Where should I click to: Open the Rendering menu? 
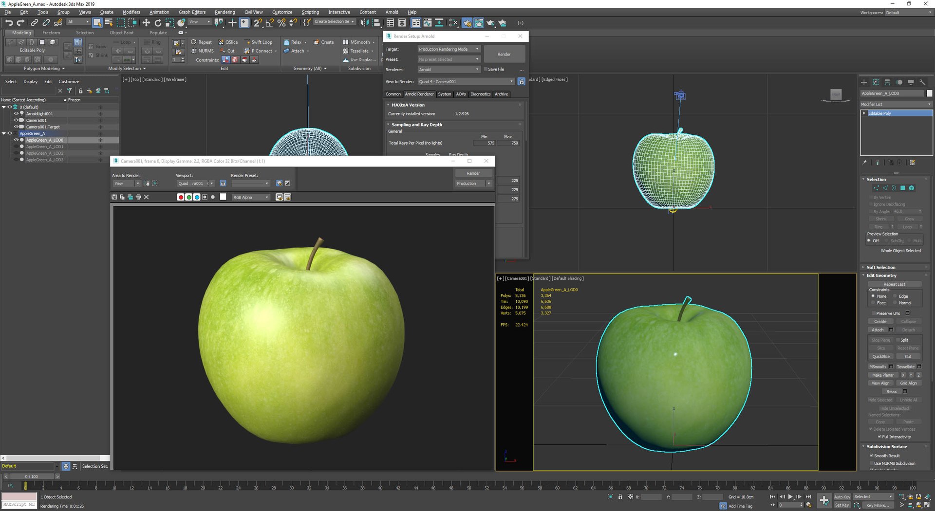224,12
